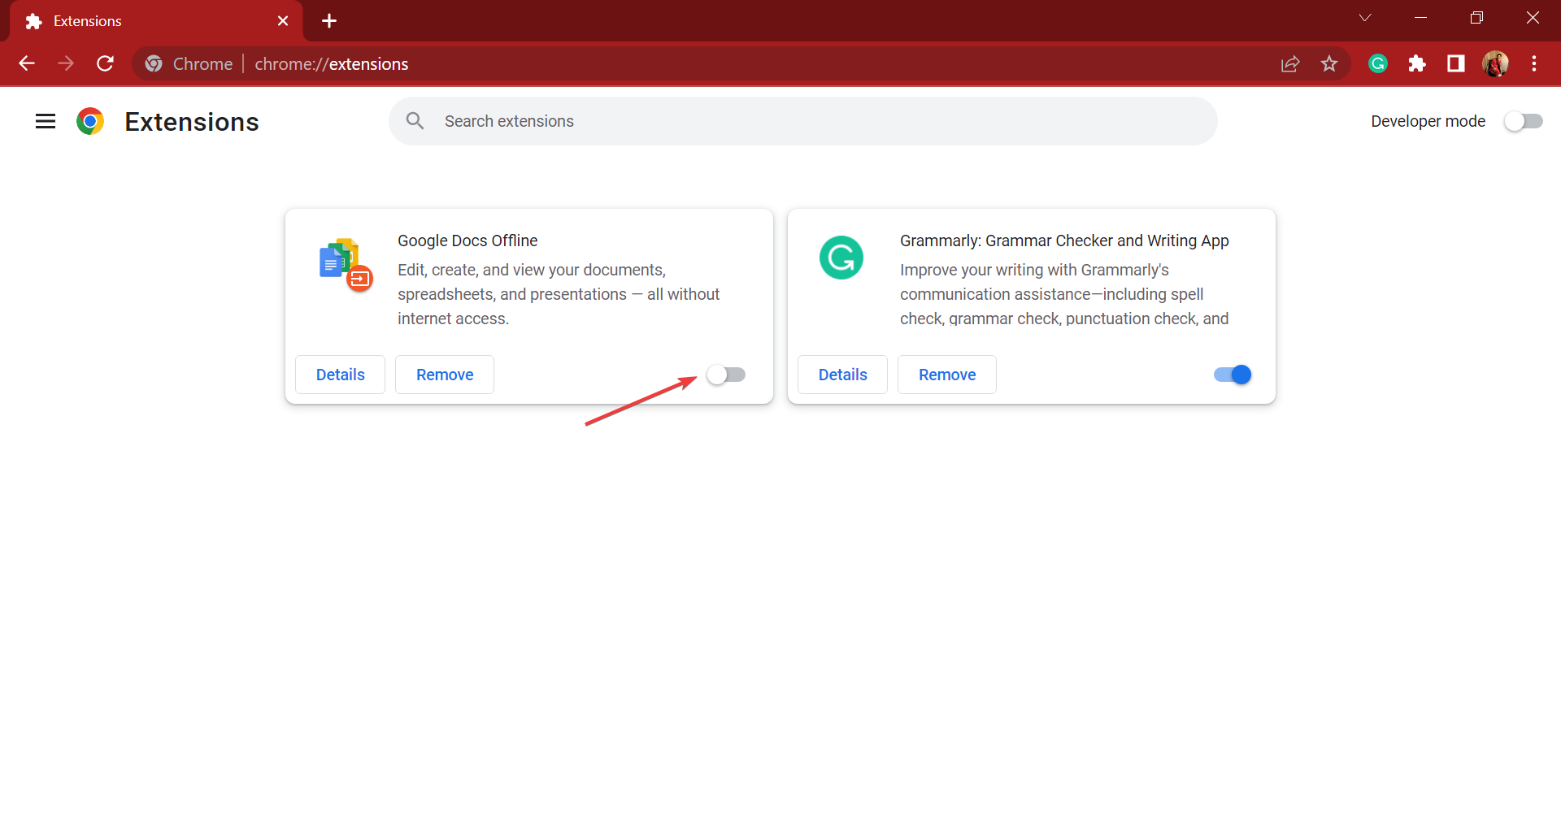This screenshot has width=1561, height=819.
Task: Turn on Developer mode
Action: pyautogui.click(x=1524, y=121)
